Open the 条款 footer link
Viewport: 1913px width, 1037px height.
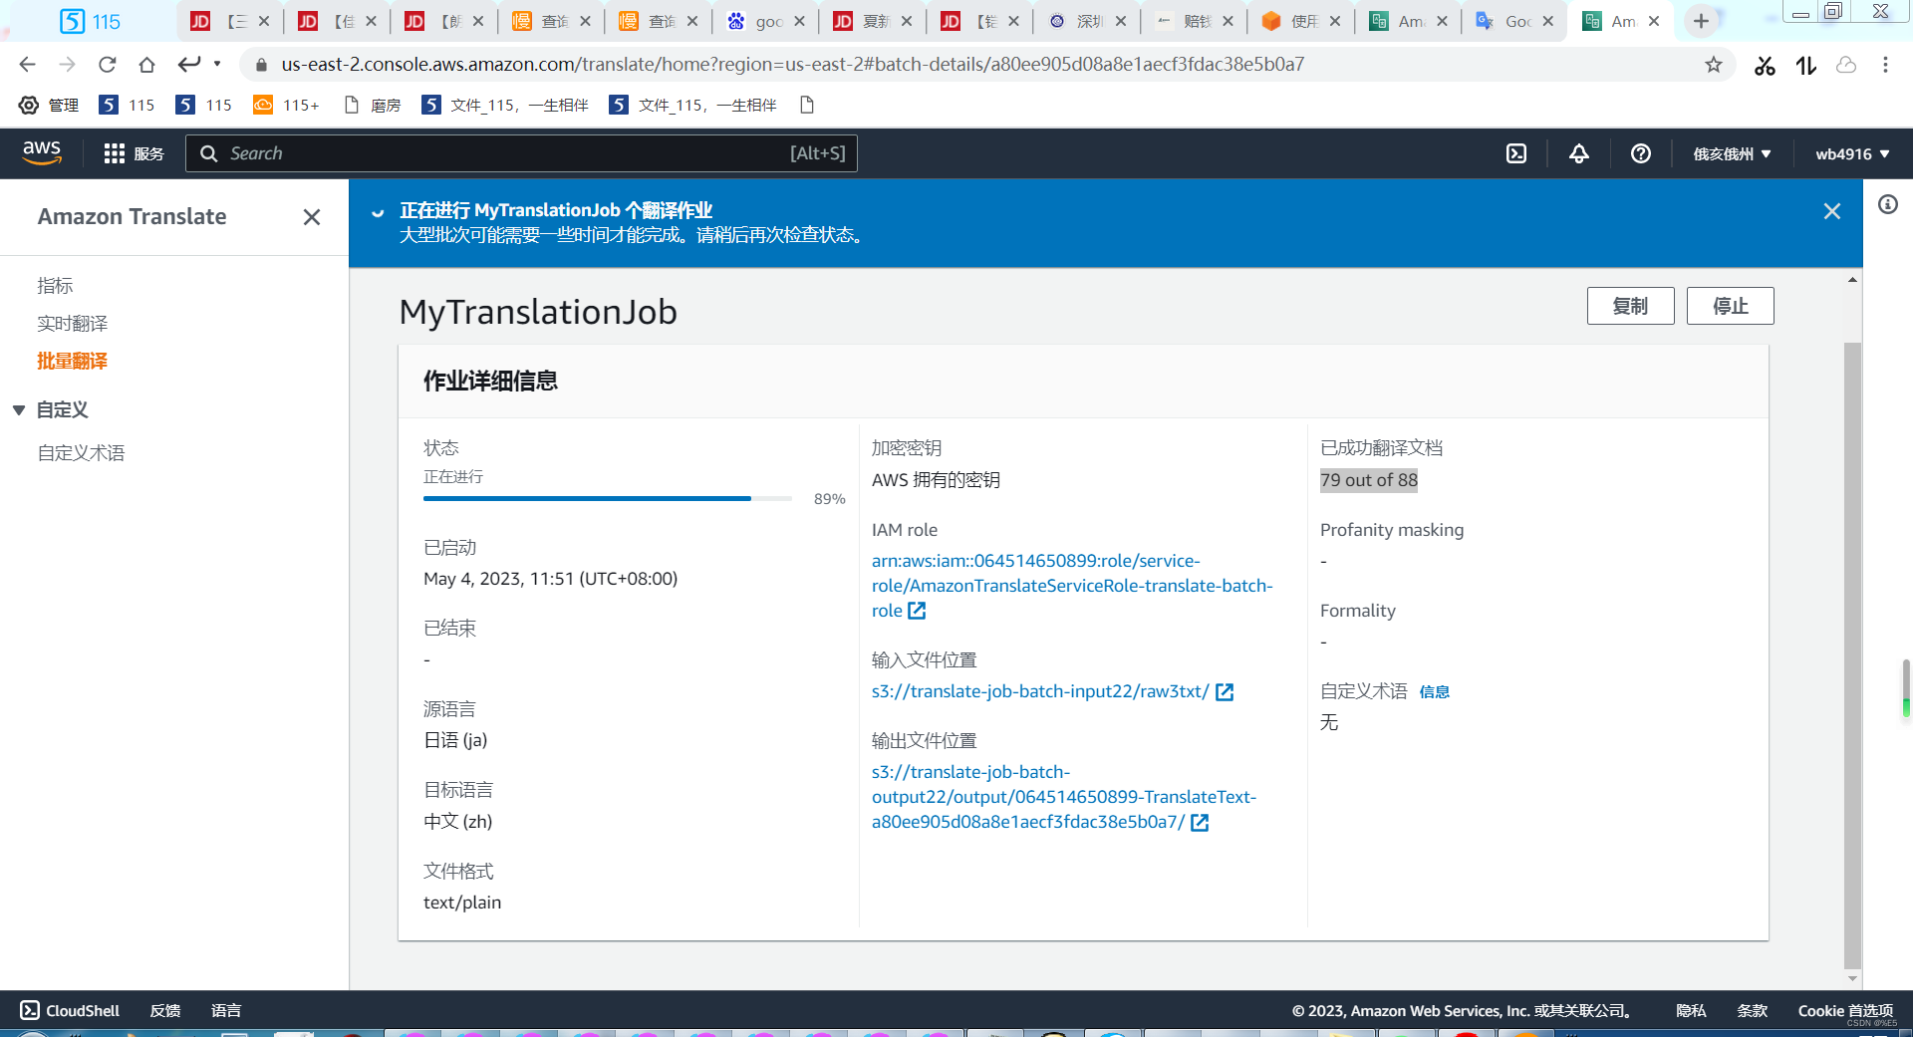pyautogui.click(x=1752, y=1010)
